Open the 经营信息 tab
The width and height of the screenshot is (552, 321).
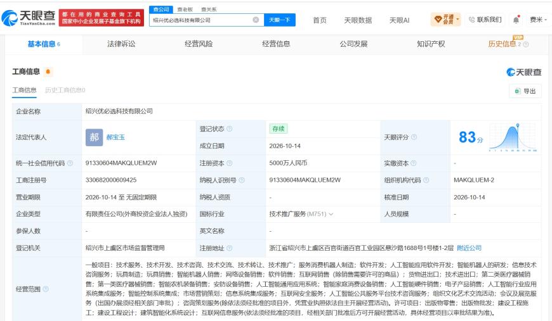click(x=276, y=44)
